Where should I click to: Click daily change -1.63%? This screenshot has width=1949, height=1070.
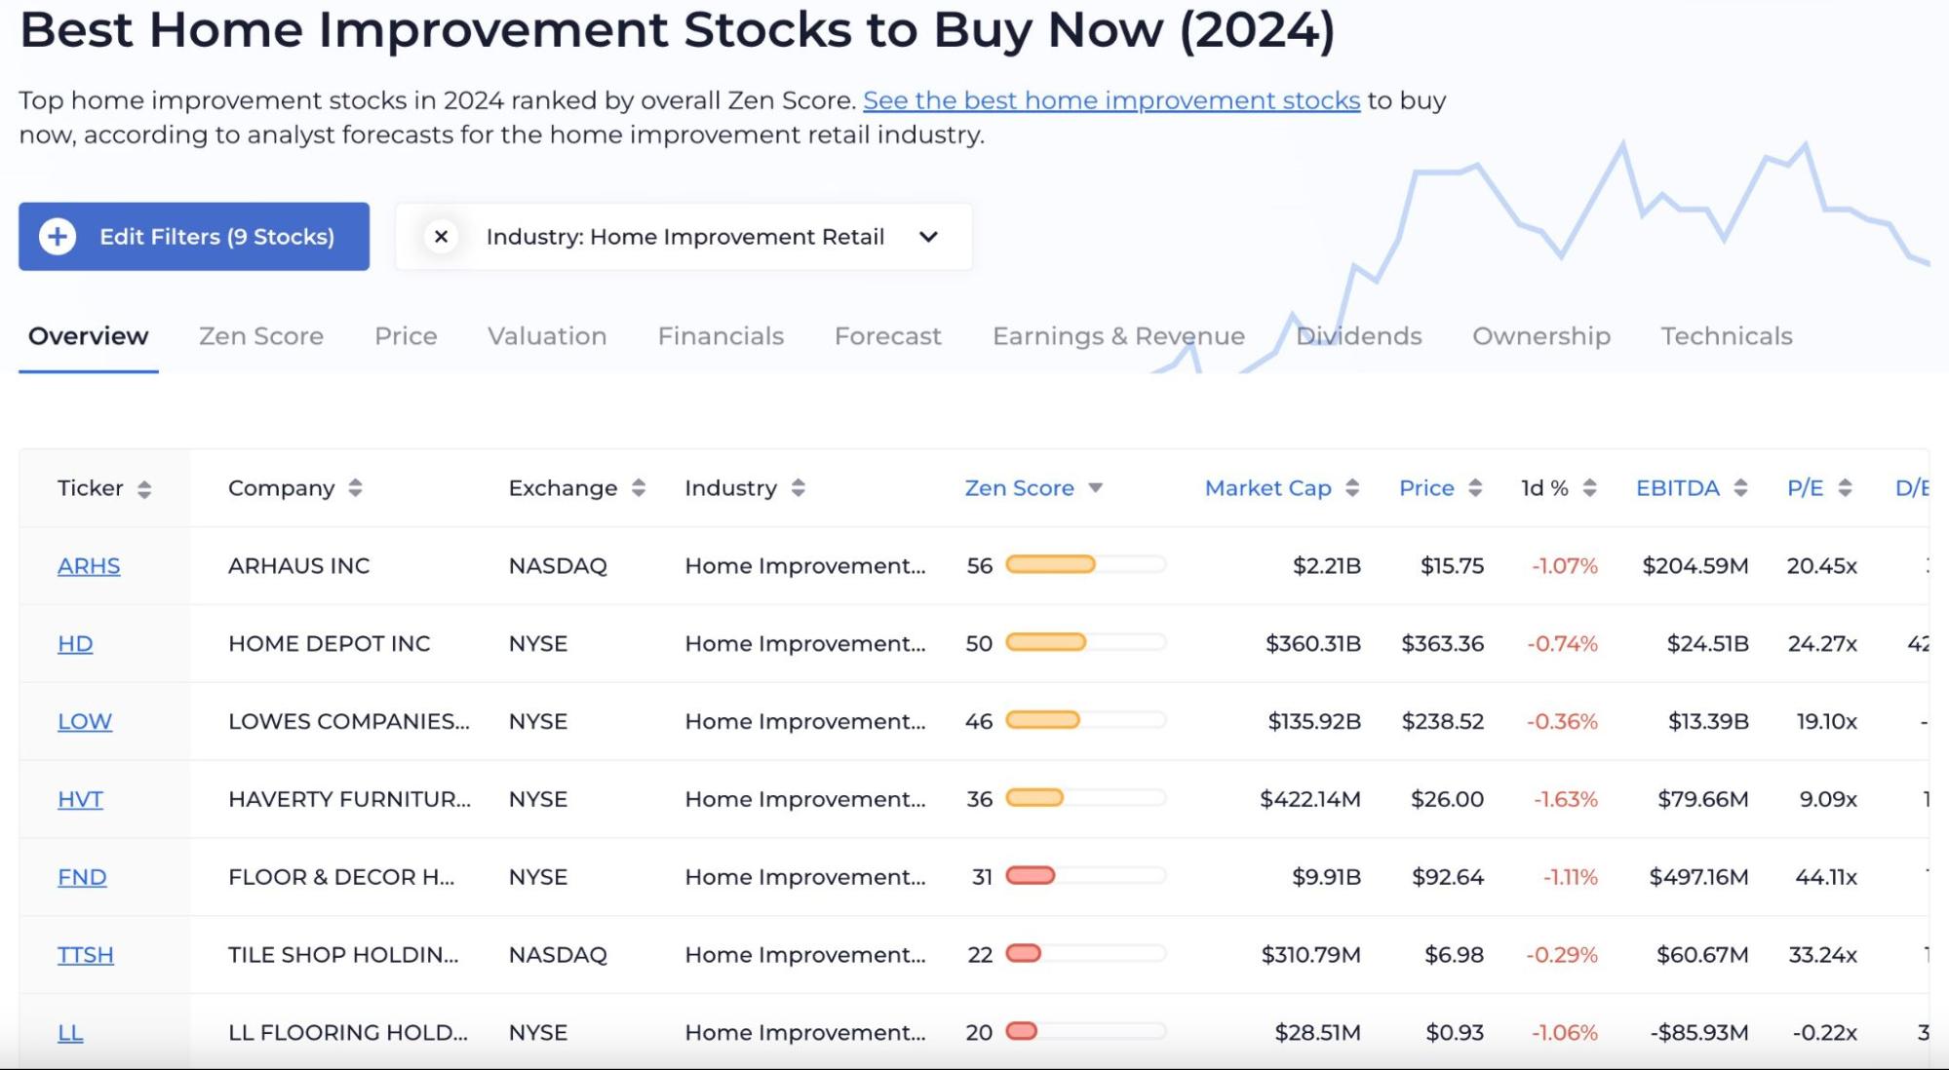(1566, 800)
